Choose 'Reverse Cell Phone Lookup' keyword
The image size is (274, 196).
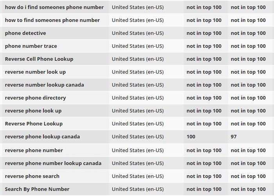pyautogui.click(x=39, y=59)
